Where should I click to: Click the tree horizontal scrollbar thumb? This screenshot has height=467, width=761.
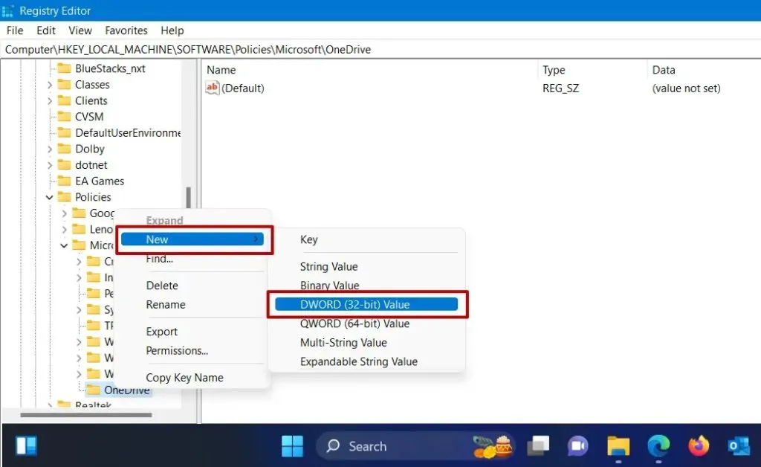[86, 415]
